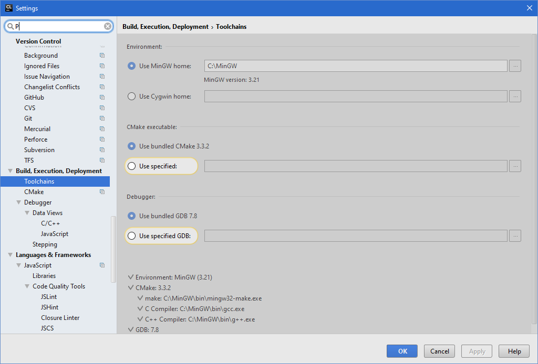Select Use specified CMake radio button
The image size is (538, 364).
131,166
